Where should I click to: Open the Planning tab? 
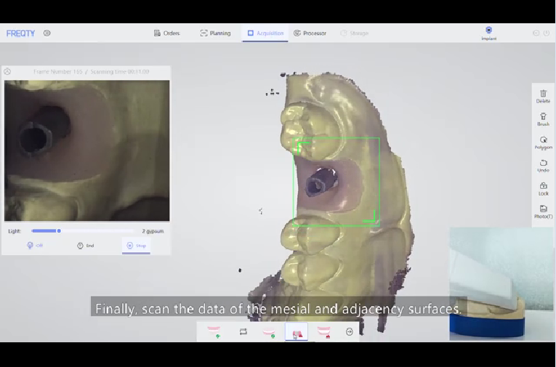click(216, 33)
